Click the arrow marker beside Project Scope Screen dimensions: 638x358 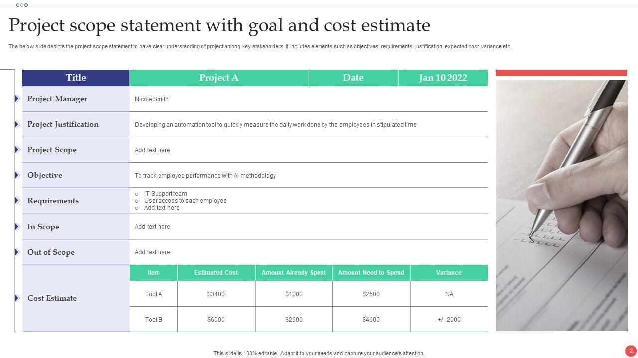(17, 150)
